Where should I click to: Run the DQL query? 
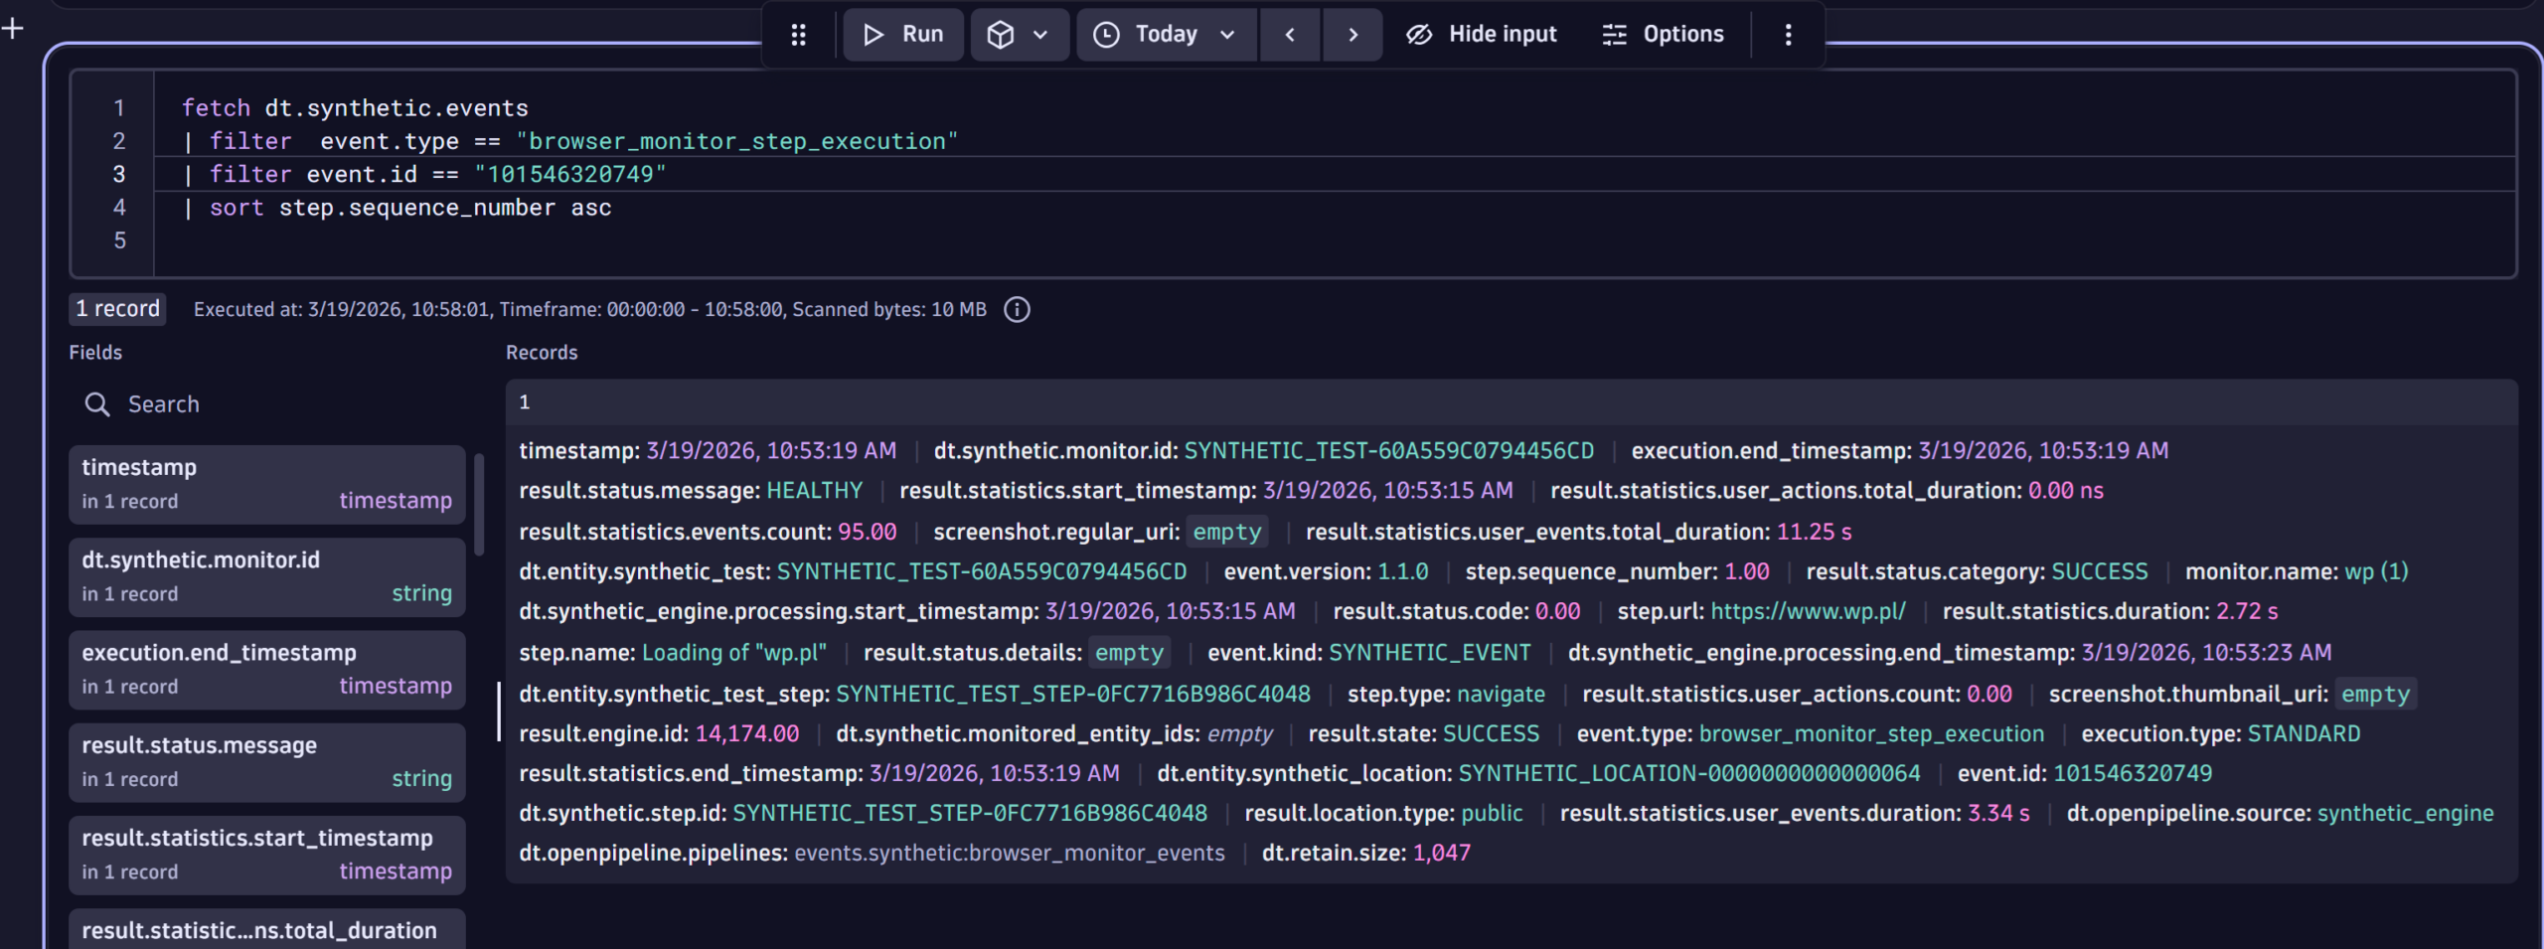point(902,33)
